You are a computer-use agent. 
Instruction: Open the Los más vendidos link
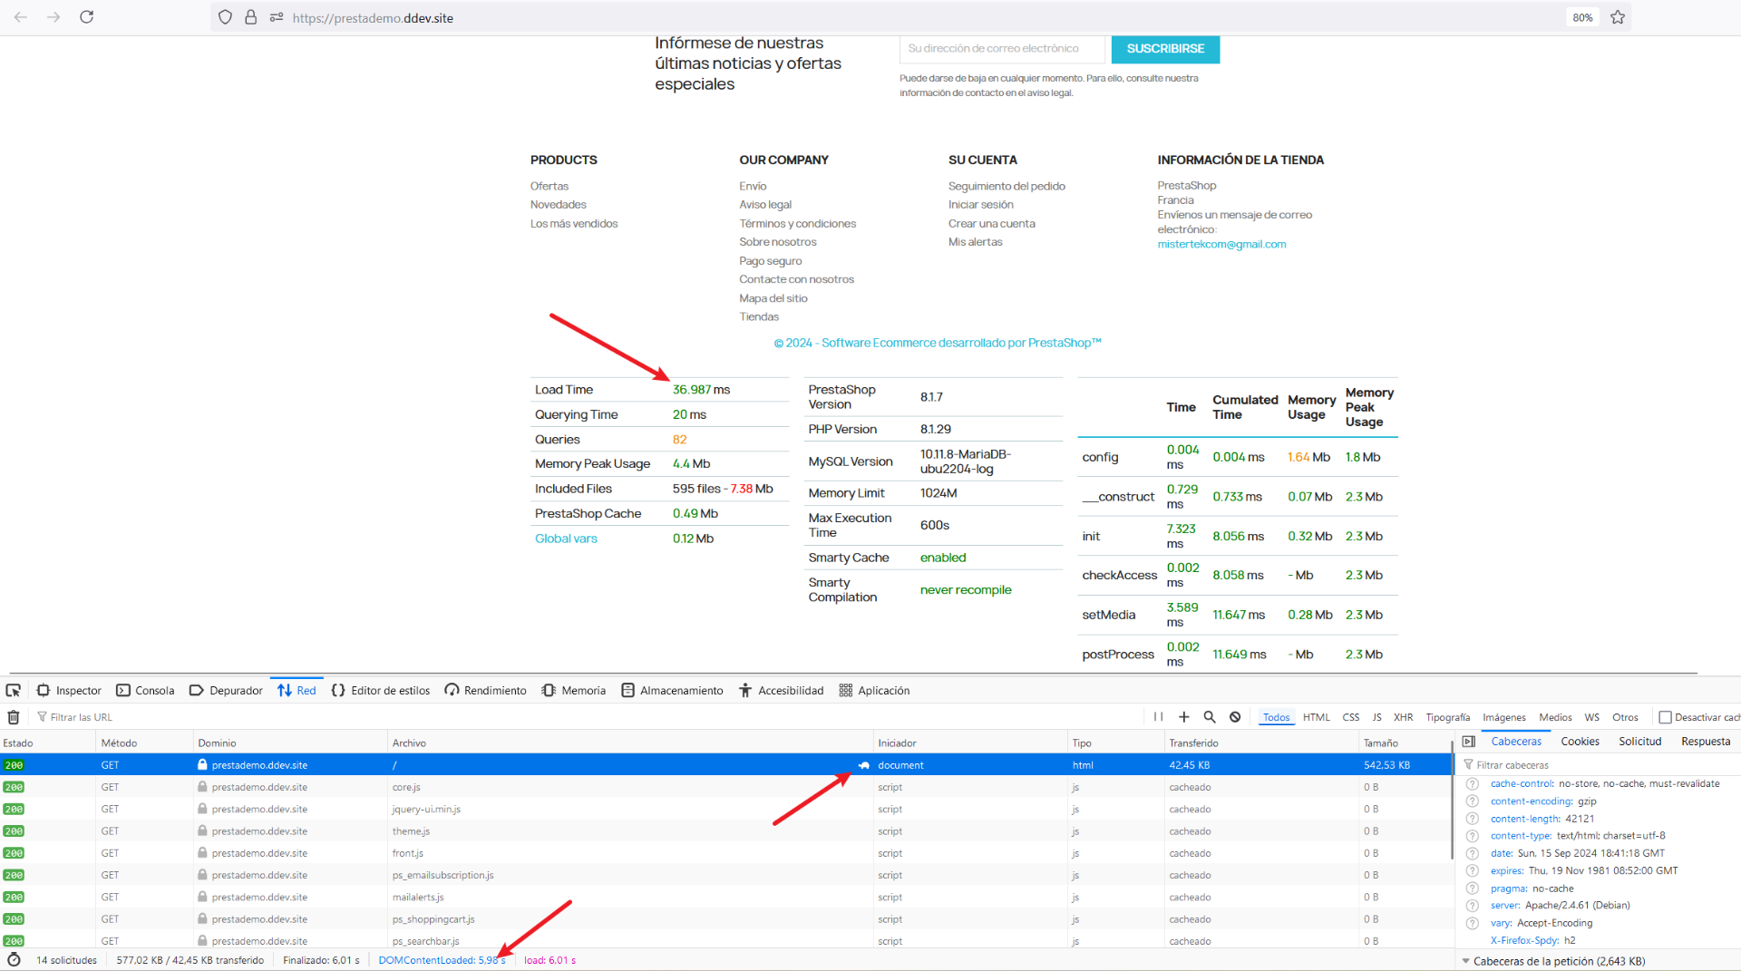click(574, 223)
